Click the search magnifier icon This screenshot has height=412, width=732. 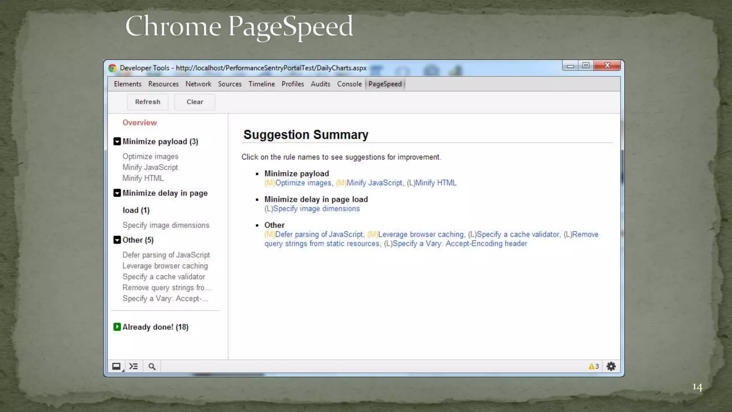click(x=152, y=366)
